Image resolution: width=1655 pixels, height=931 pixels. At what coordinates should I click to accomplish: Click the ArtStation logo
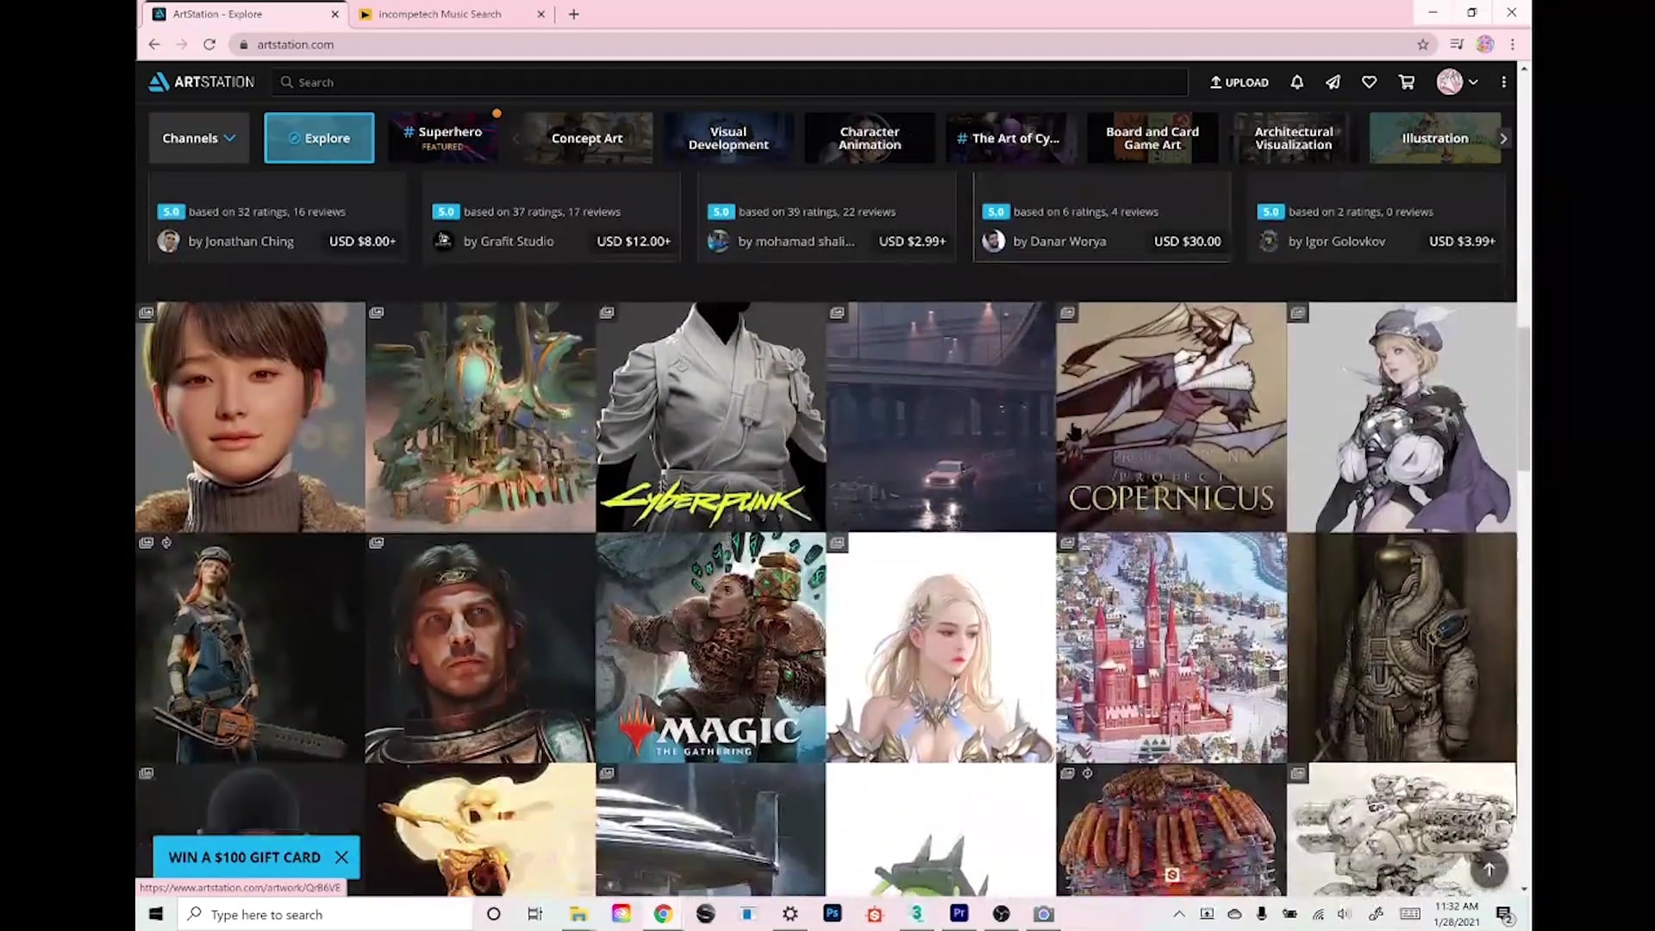coord(202,82)
